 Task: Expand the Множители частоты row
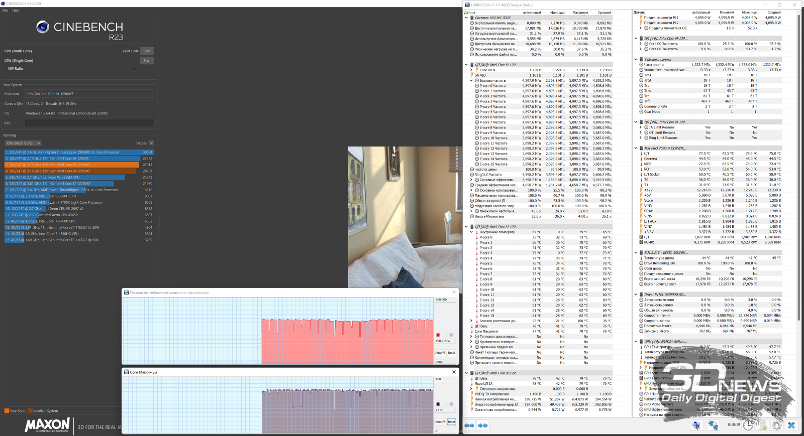471,211
